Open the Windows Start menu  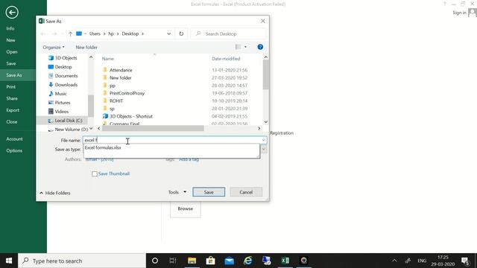click(9, 261)
